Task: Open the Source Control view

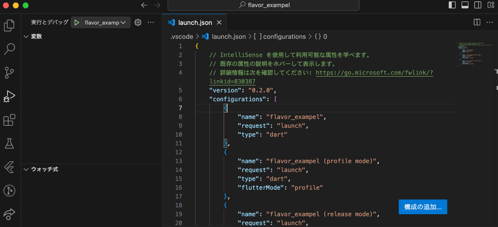Action: click(9, 72)
